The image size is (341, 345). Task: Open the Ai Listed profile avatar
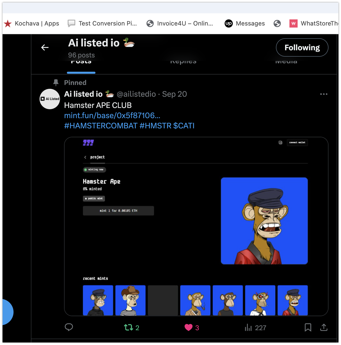[50, 99]
